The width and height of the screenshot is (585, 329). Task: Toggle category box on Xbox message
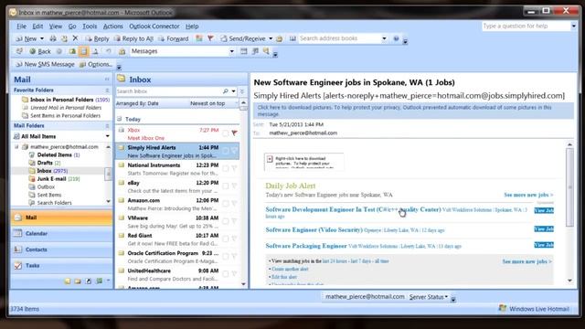pos(226,133)
